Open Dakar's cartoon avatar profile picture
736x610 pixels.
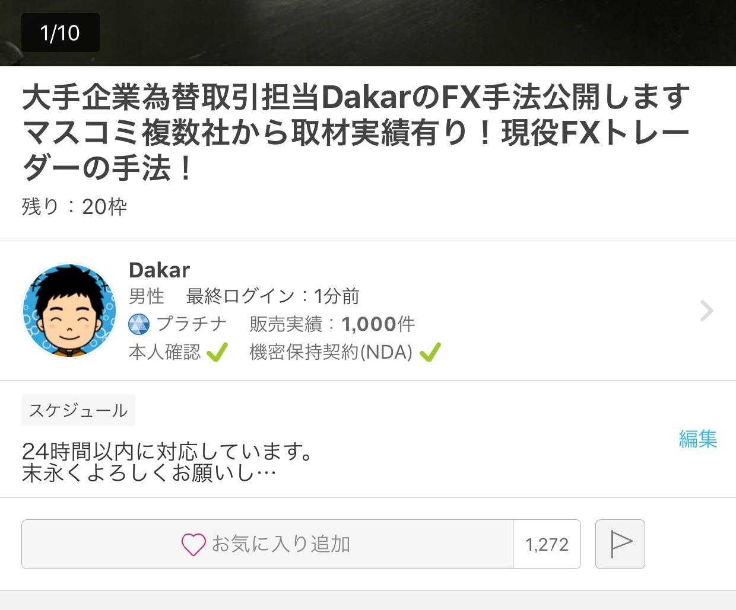click(69, 311)
